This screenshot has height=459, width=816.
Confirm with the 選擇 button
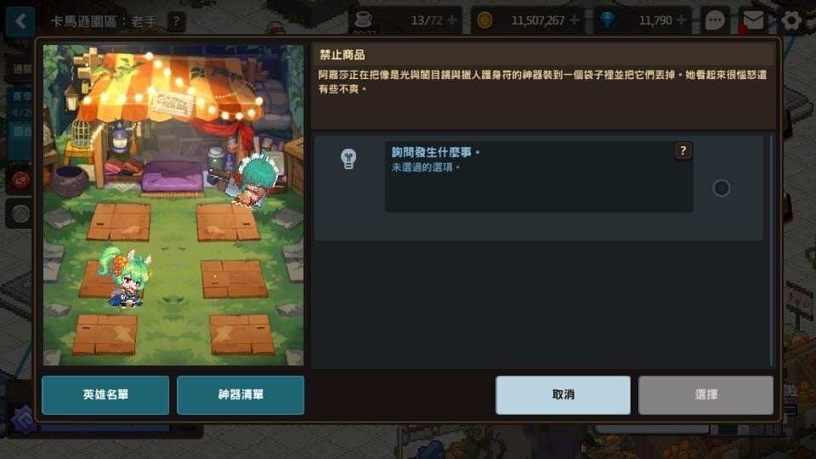tap(705, 395)
